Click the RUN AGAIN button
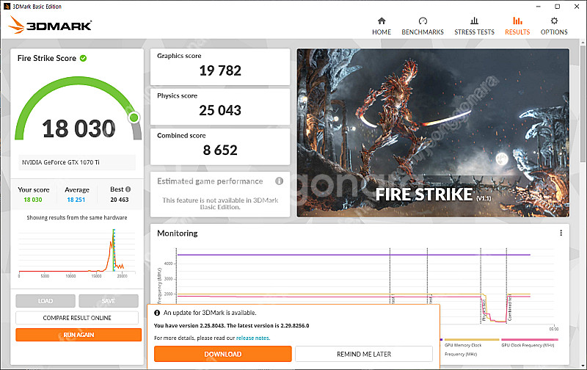Image resolution: width=587 pixels, height=370 pixels. tap(79, 335)
